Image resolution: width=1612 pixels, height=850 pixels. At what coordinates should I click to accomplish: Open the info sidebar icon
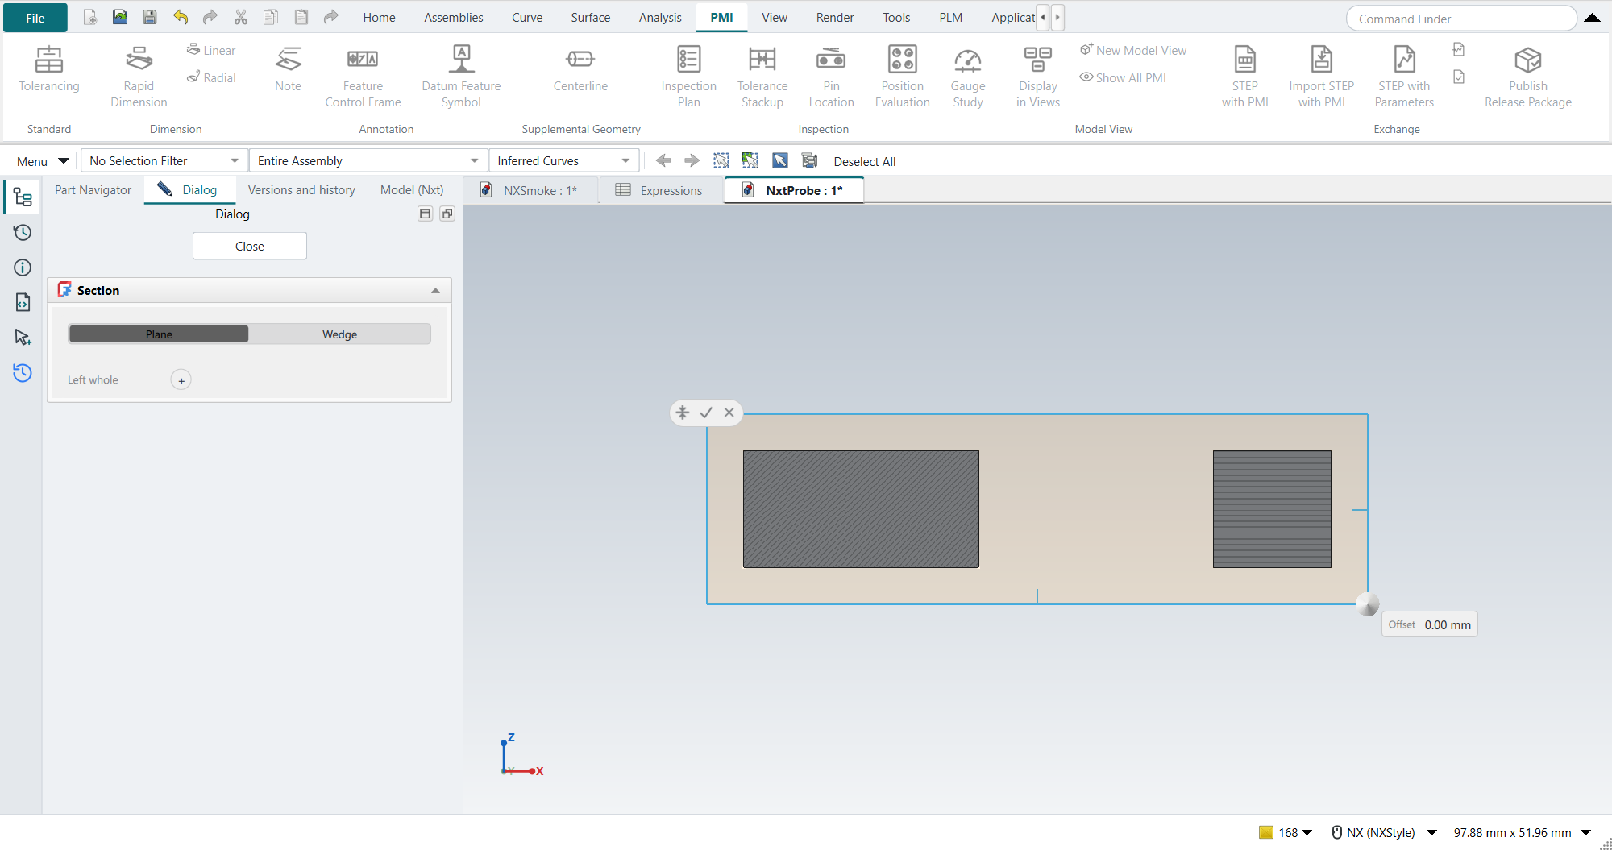click(x=23, y=267)
